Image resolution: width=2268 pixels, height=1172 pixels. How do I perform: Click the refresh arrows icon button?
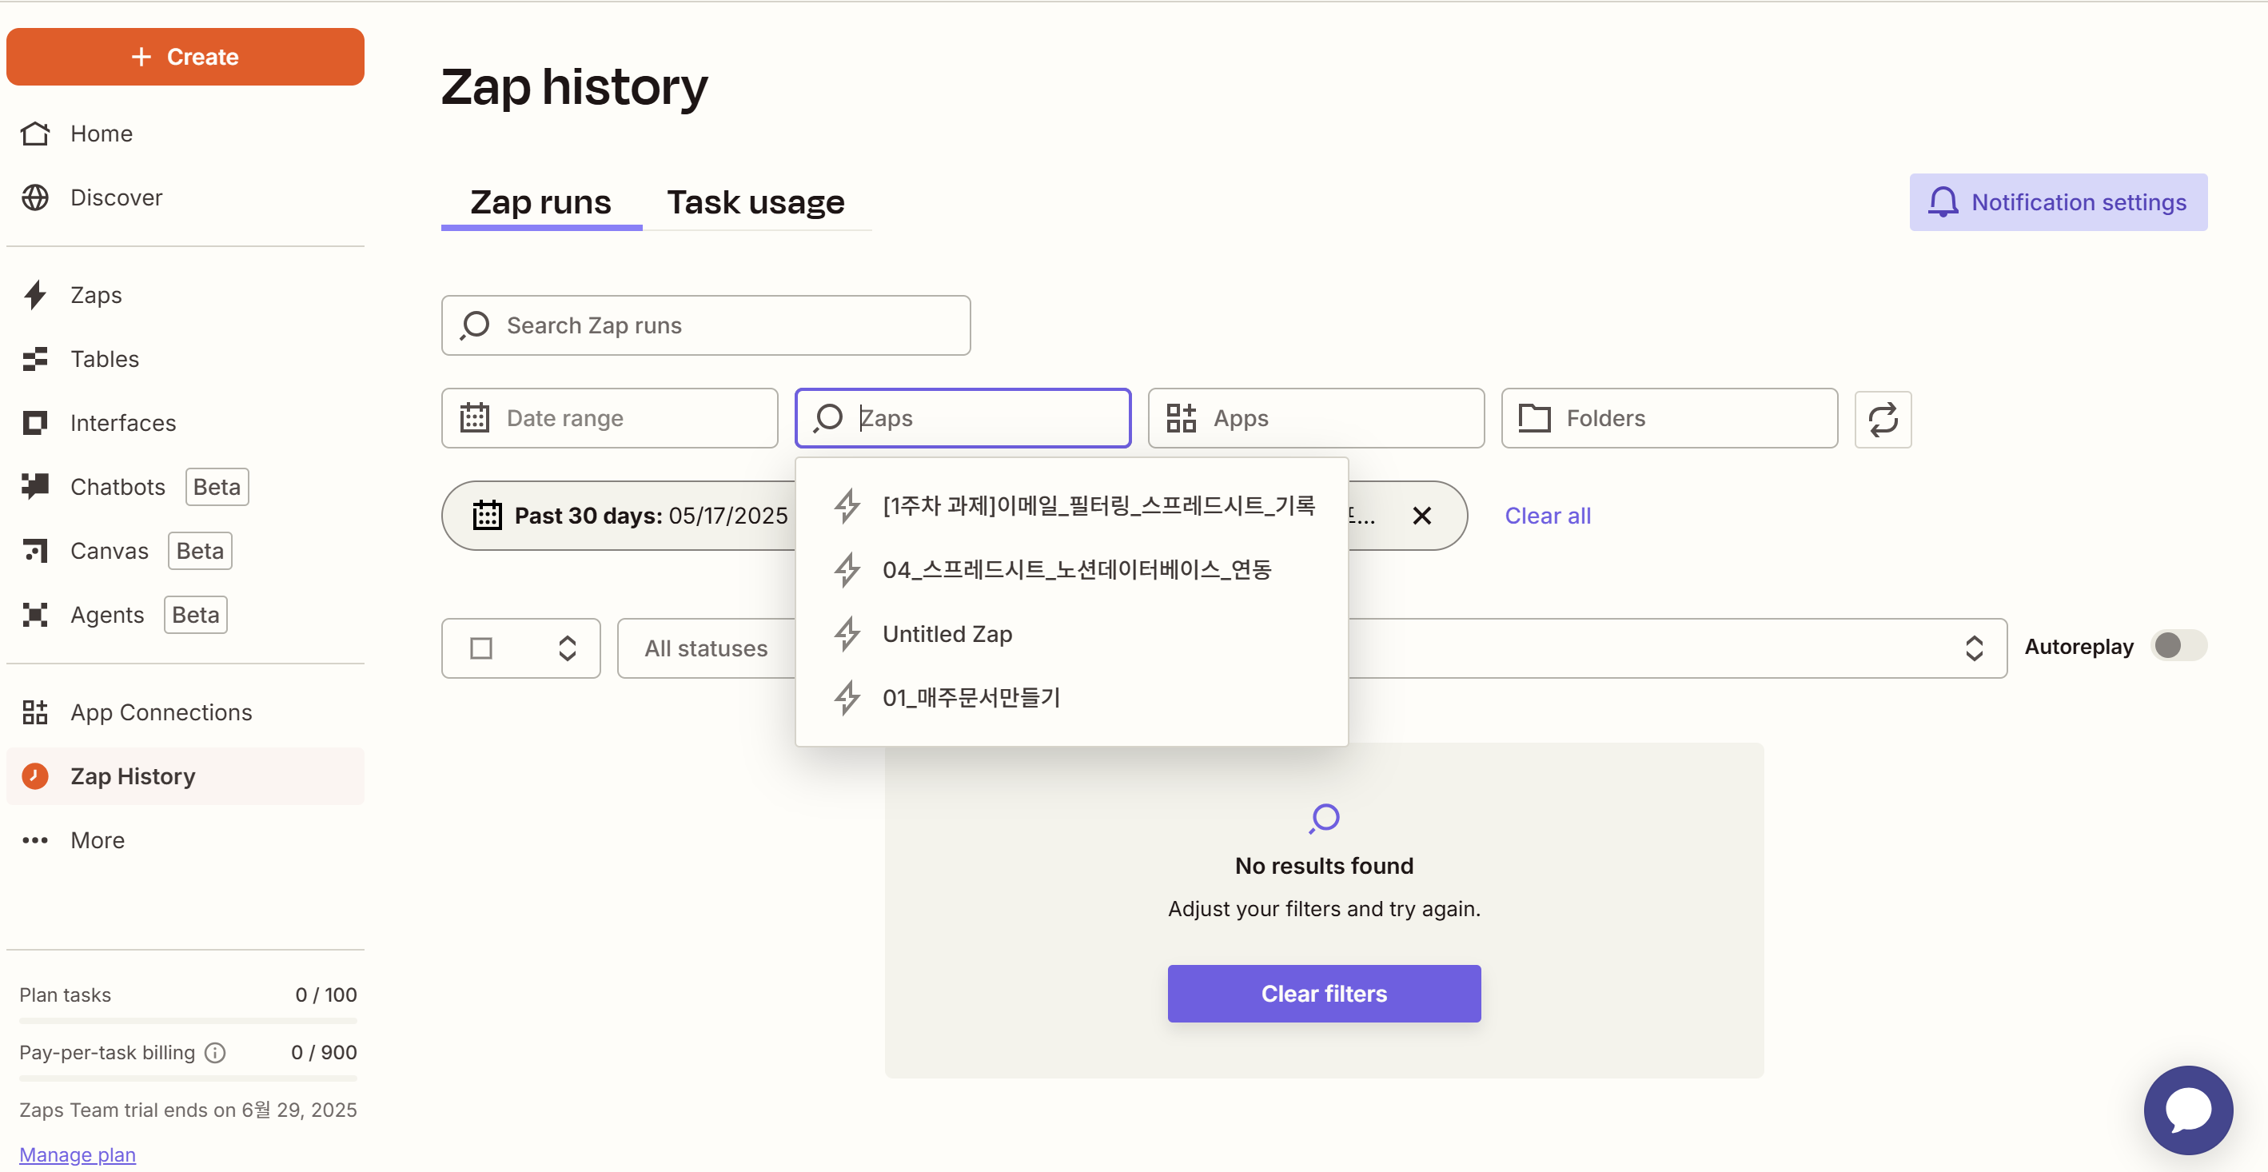pyautogui.click(x=1883, y=419)
